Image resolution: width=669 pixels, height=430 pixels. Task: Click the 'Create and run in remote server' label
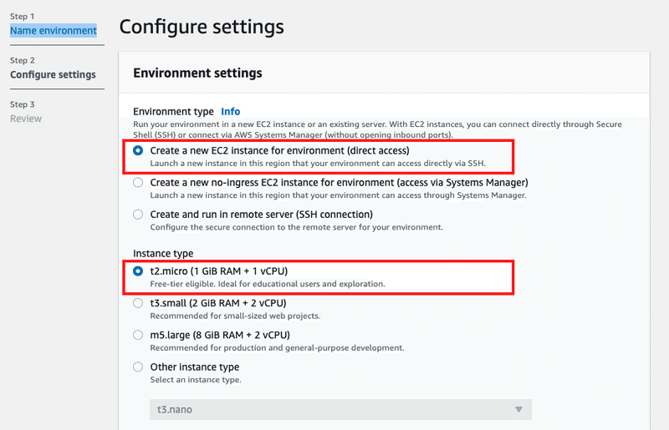tap(249, 215)
